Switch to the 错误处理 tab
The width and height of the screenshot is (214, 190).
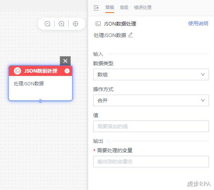(143, 7)
